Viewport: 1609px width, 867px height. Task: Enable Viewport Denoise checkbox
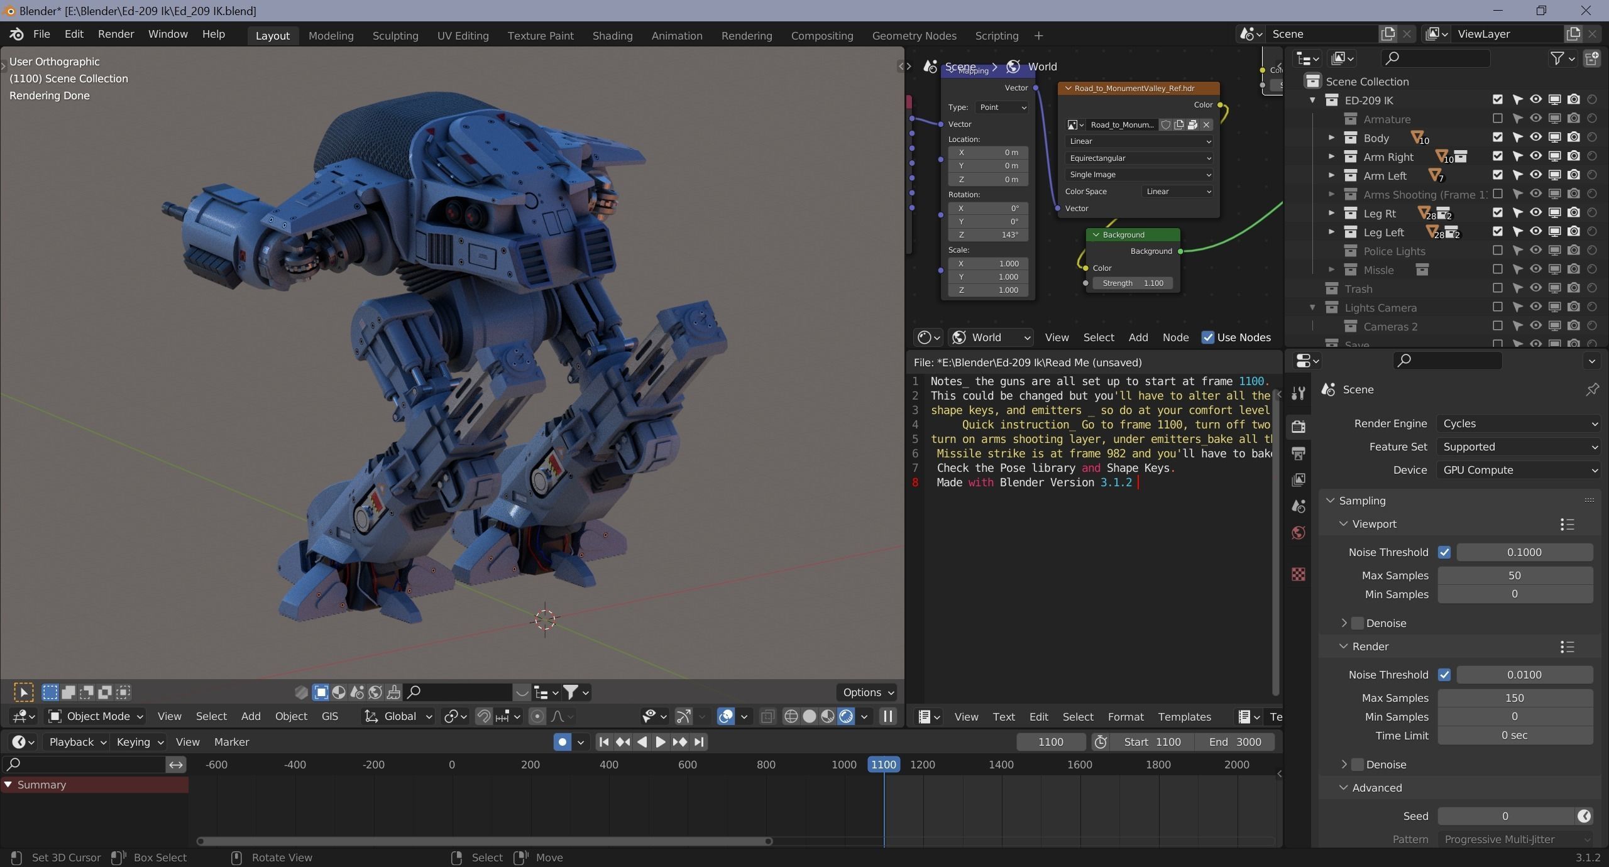pyautogui.click(x=1358, y=623)
